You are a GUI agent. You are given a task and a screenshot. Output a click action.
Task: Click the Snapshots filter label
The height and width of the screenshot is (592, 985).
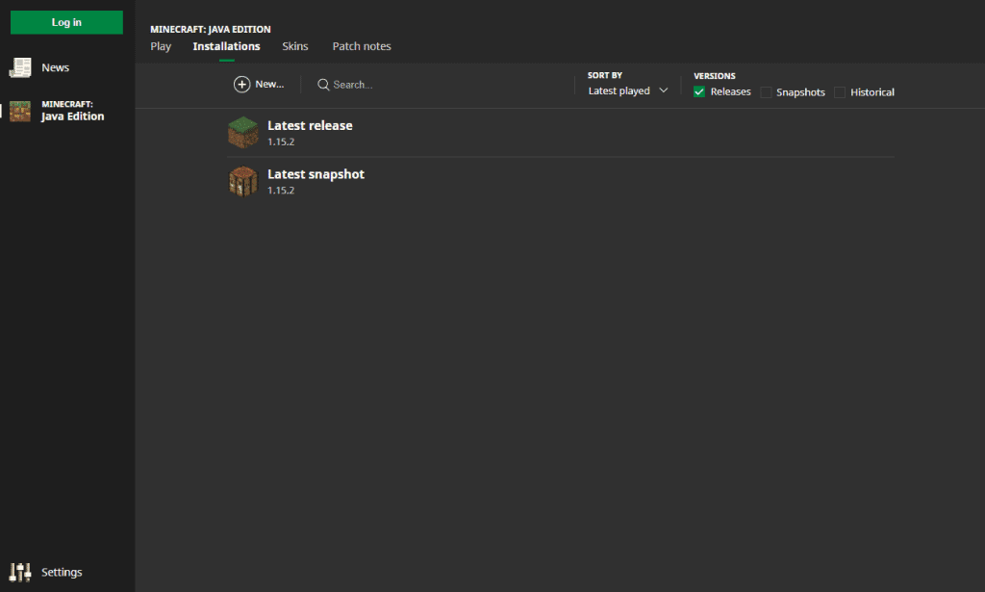(800, 92)
